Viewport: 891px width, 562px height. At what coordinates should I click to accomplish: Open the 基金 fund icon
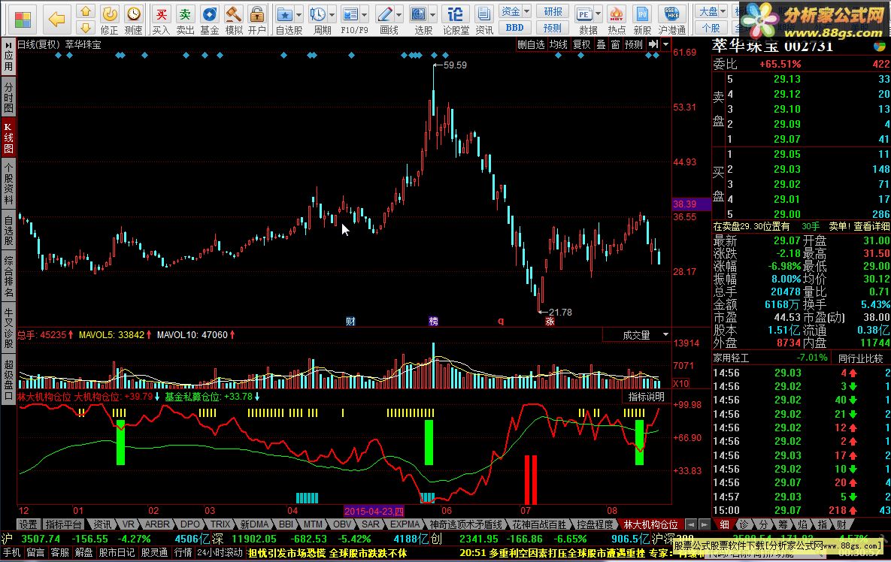(209, 20)
